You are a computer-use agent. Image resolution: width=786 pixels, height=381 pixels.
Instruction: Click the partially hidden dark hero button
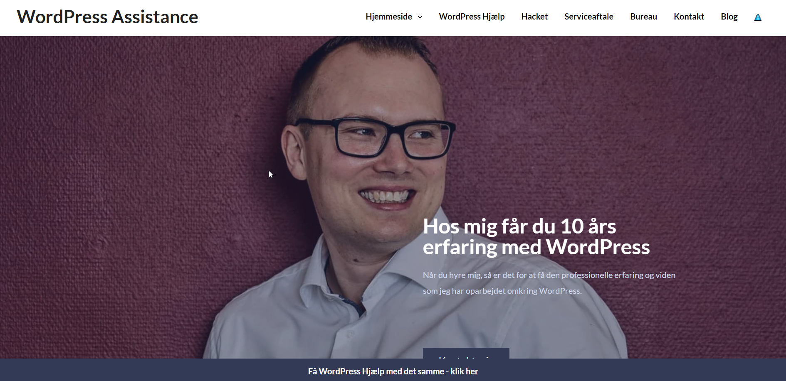pos(466,353)
